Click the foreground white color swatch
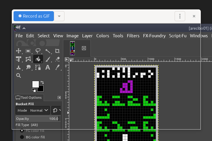Viewport: 212px width, 141px height. point(36,84)
